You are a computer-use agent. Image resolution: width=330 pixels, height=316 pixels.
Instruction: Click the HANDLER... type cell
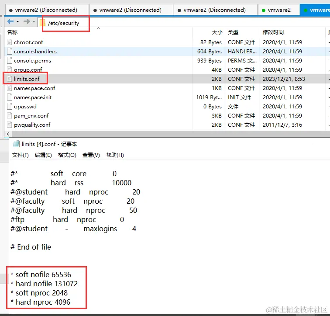pyautogui.click(x=242, y=52)
